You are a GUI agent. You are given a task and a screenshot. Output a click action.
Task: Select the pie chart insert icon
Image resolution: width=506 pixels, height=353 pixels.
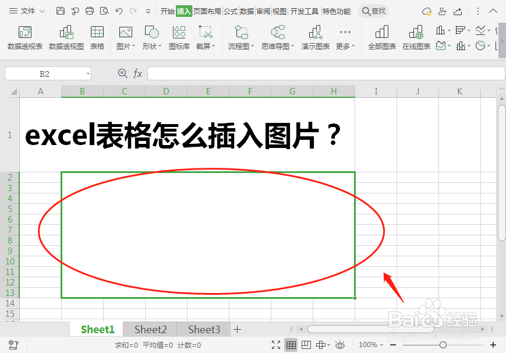pyautogui.click(x=480, y=45)
